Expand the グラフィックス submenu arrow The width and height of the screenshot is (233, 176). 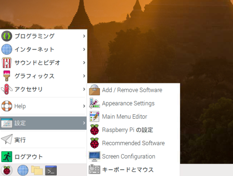click(x=84, y=76)
